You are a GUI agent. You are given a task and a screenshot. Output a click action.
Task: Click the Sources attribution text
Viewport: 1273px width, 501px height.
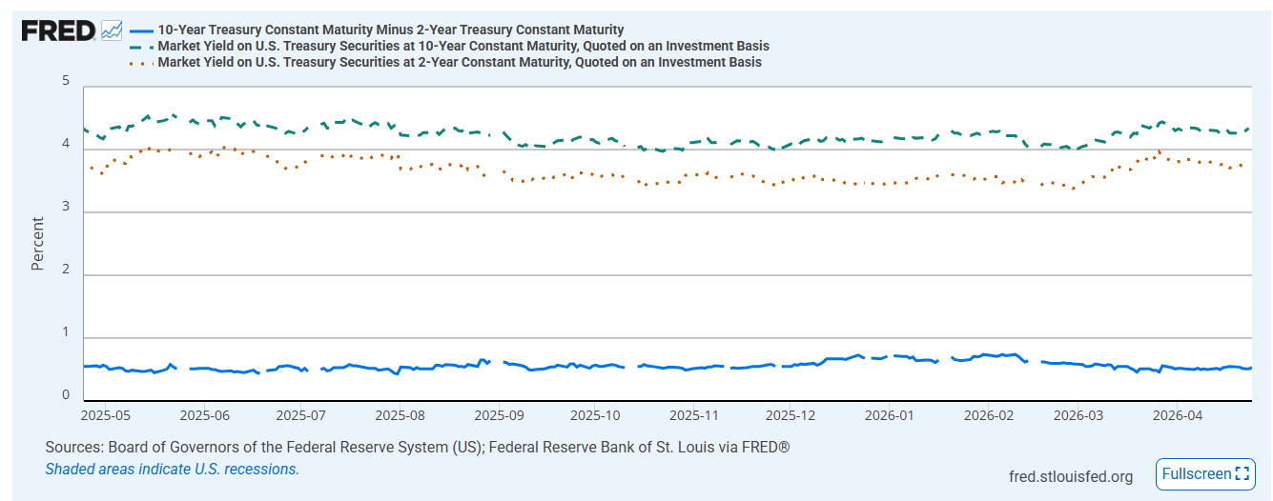(x=417, y=447)
